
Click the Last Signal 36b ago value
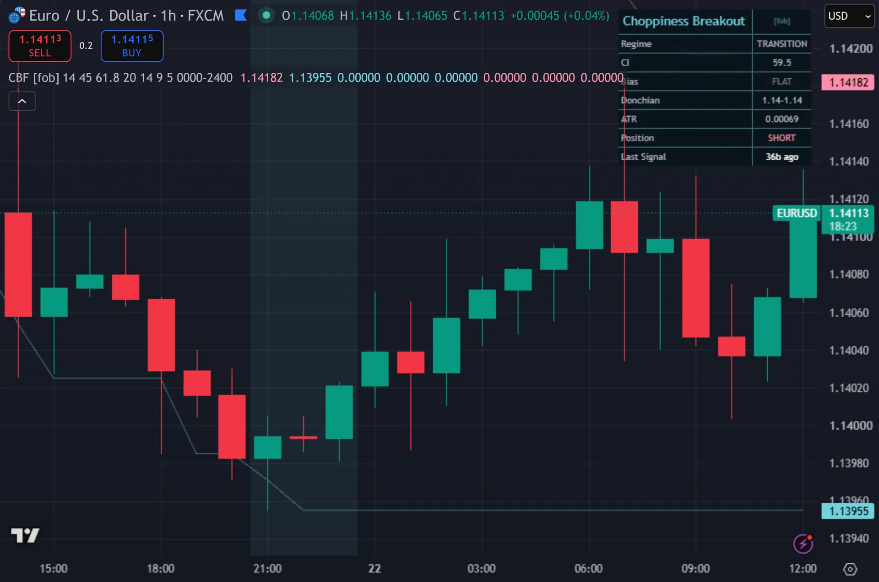click(782, 156)
